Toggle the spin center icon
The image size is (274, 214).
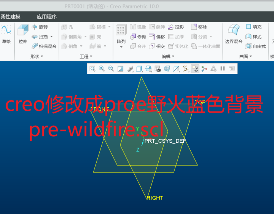coord(204,69)
